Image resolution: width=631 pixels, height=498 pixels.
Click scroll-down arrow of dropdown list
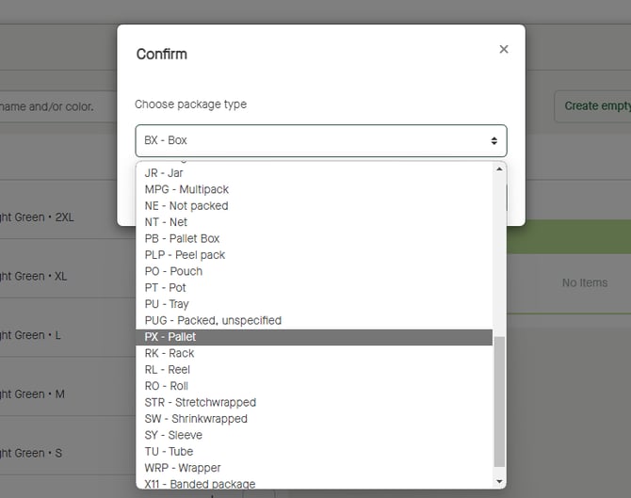coord(500,481)
